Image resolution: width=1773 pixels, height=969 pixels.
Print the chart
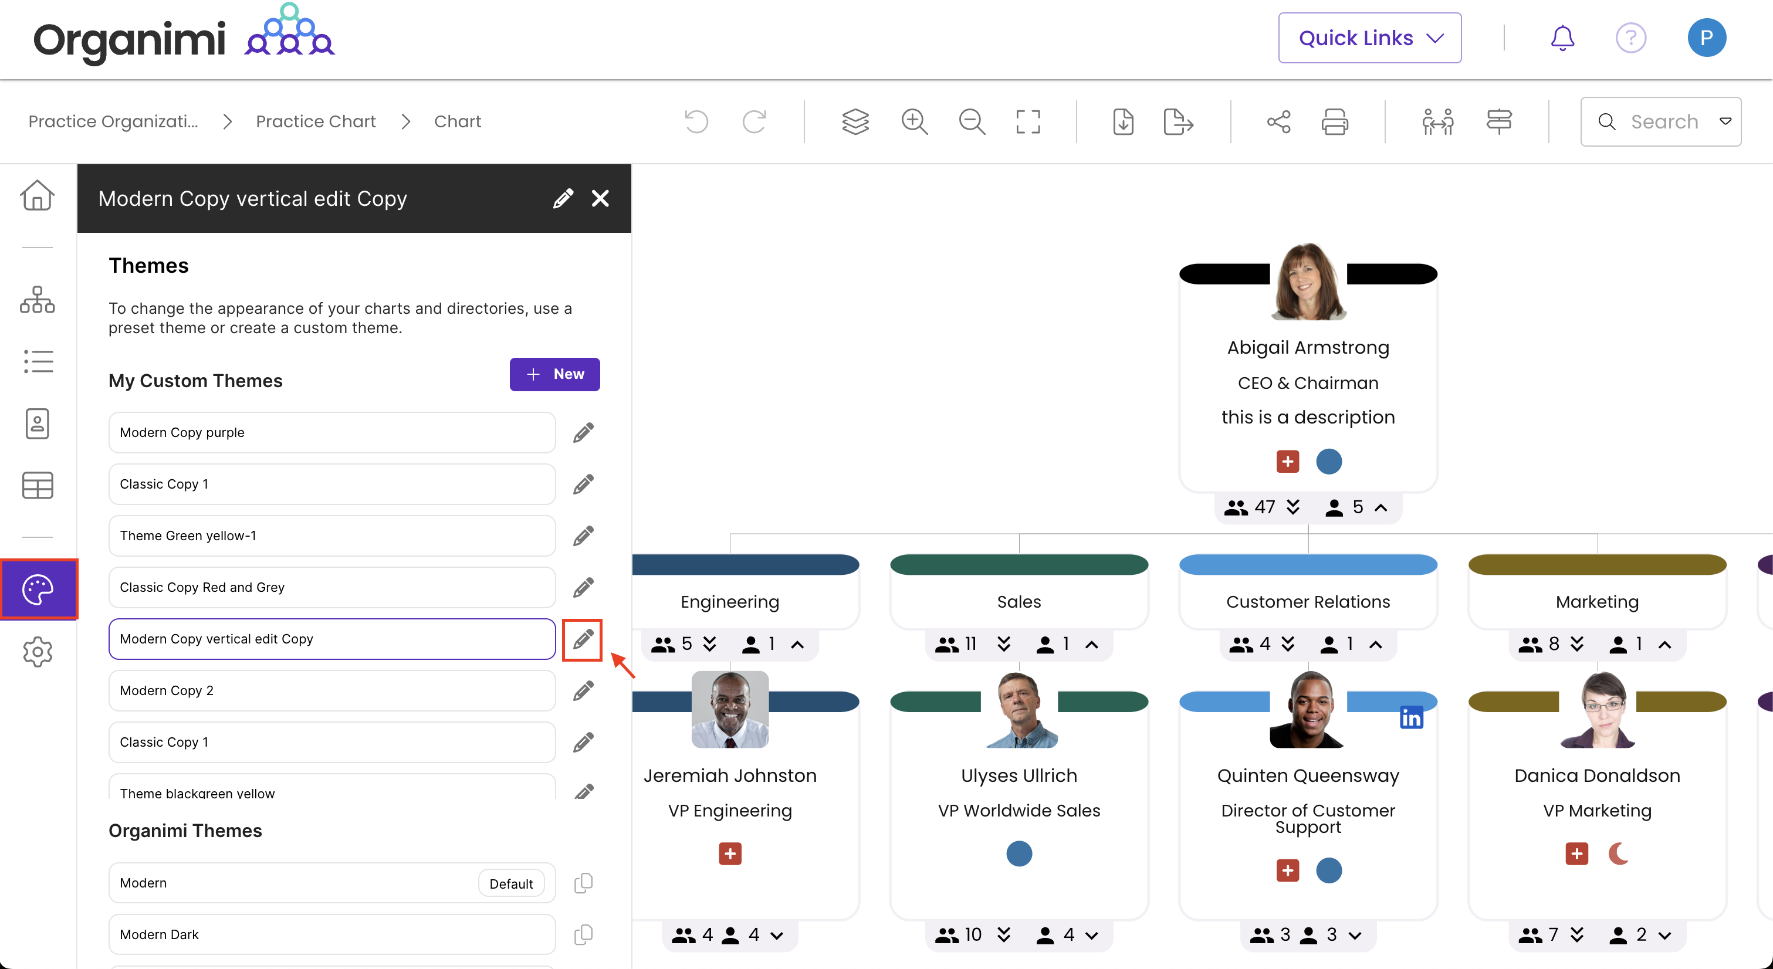click(x=1335, y=122)
